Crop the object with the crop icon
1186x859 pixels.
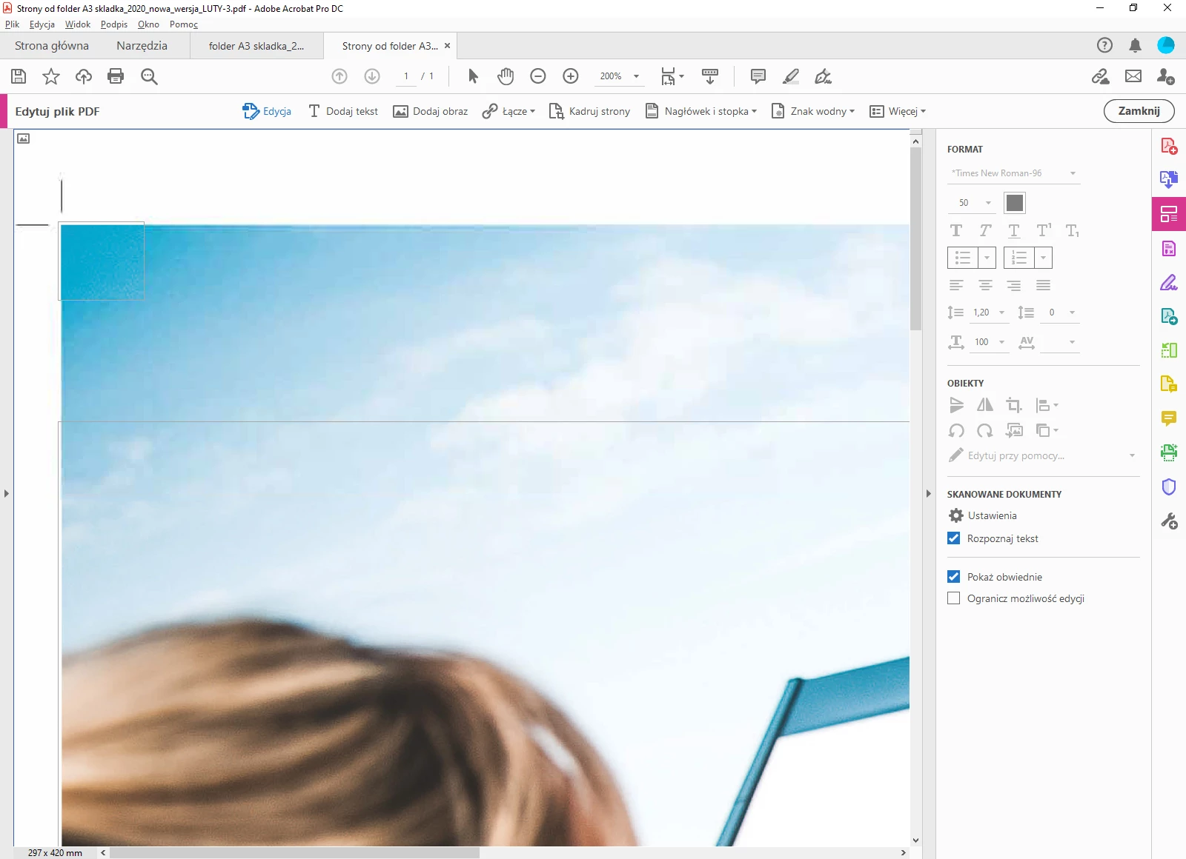coord(1014,405)
